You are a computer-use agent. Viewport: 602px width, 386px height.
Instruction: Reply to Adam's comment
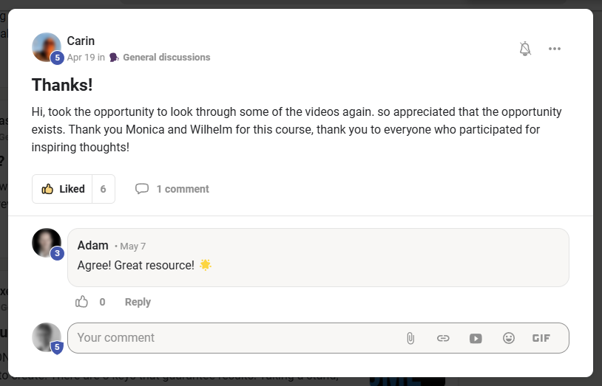point(138,302)
